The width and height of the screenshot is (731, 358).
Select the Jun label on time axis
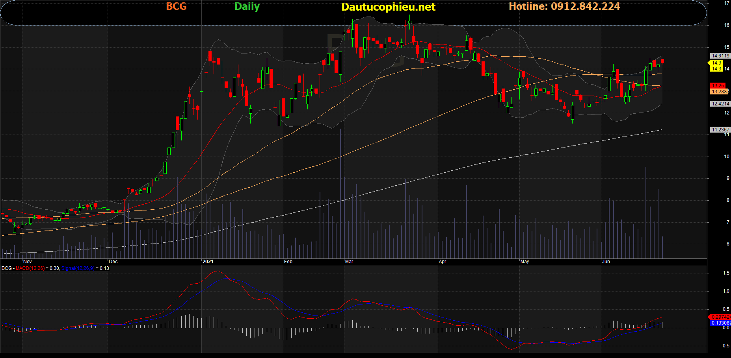pyautogui.click(x=606, y=262)
